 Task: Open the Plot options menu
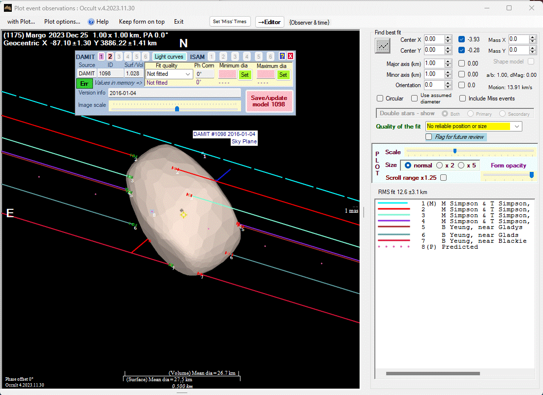pos(62,22)
